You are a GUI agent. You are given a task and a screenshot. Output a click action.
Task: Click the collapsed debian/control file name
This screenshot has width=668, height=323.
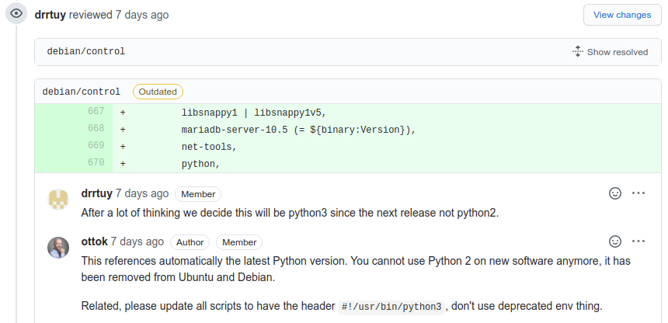86,52
